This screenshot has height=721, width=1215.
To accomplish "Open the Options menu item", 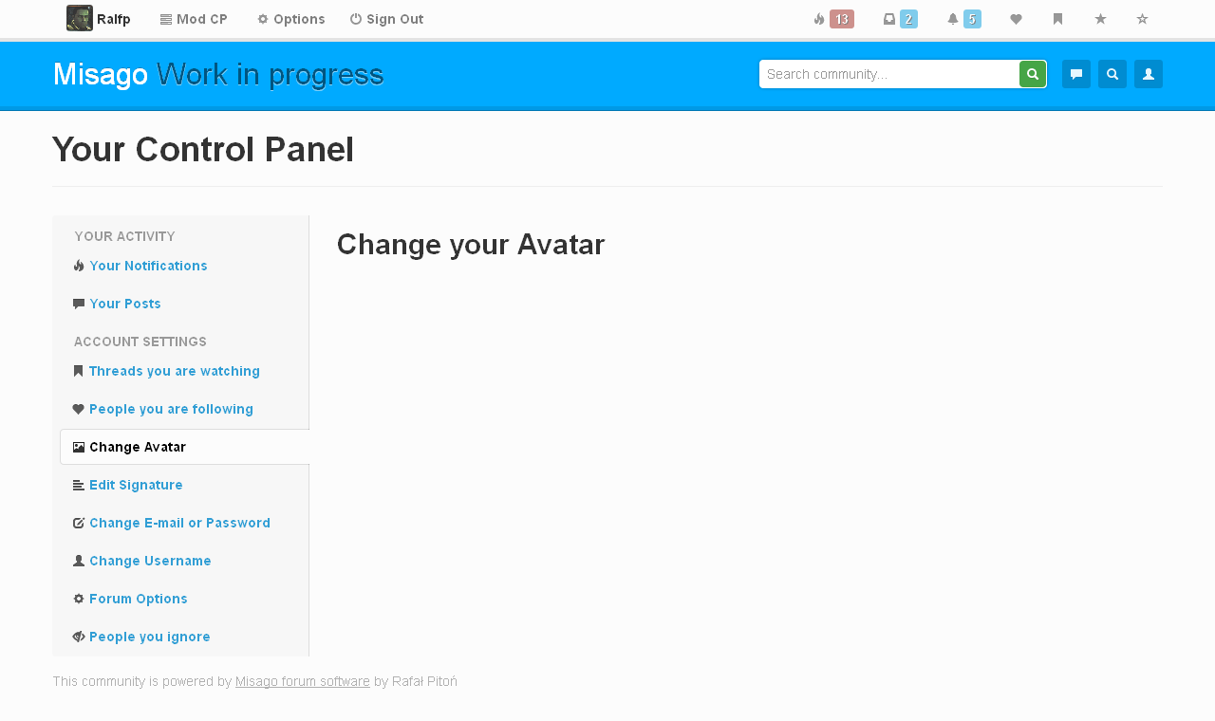I will coord(290,19).
